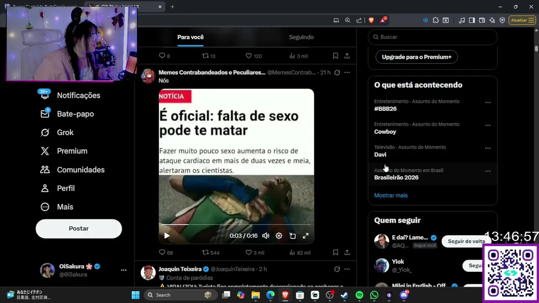Like the top post with 120 likes
Screen dimensions: 539x303
(x=253, y=56)
